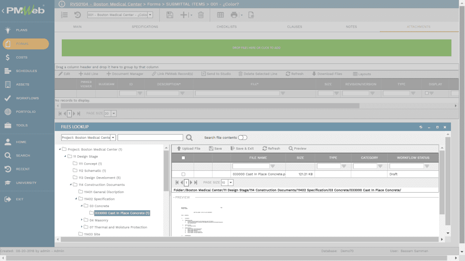
Task: Click the history clock icon in top toolbar
Action: point(78,15)
